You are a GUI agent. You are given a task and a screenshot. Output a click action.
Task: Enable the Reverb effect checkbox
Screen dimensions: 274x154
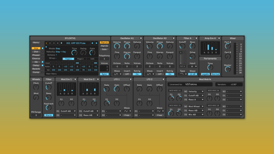43,69
